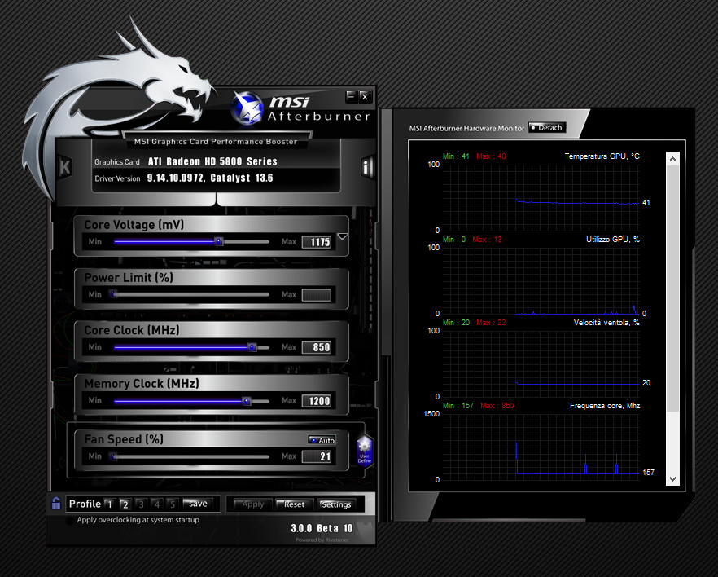Enable apply overclocking at system startup
This screenshot has width=718, height=577.
click(70, 521)
